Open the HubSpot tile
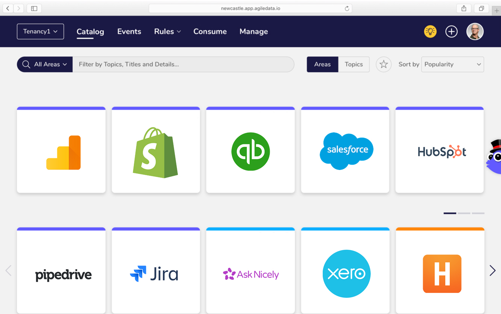 click(x=440, y=150)
